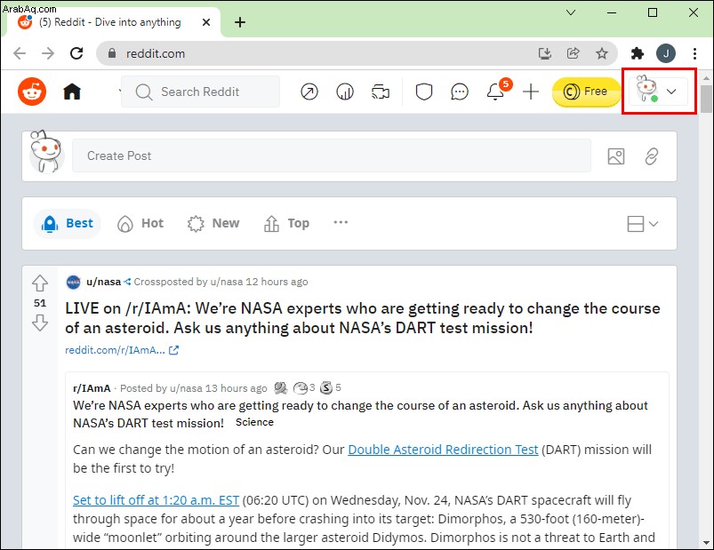Open the Moderation shield icon

tap(423, 92)
